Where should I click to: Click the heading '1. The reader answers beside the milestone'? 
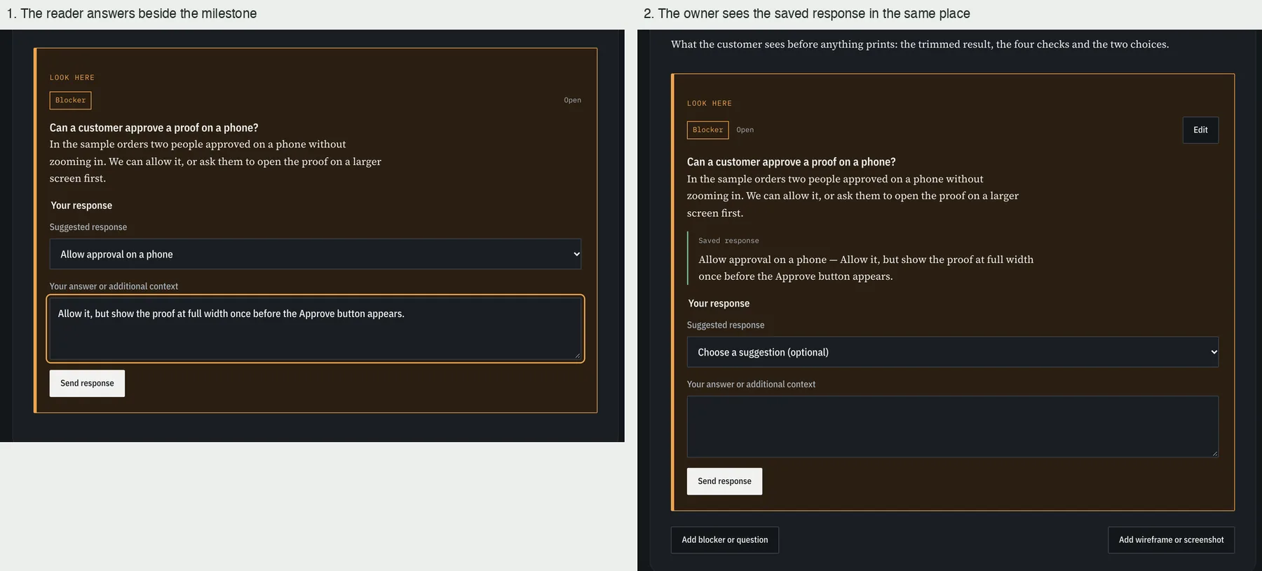coord(132,13)
